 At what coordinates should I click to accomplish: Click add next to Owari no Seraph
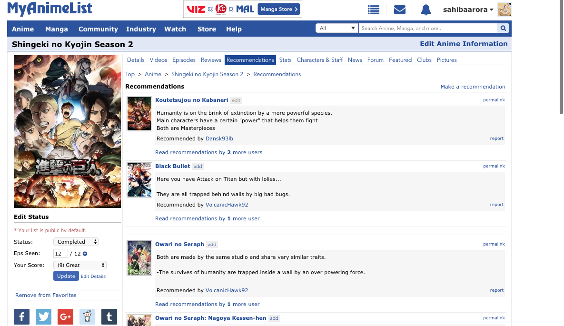tap(212, 245)
